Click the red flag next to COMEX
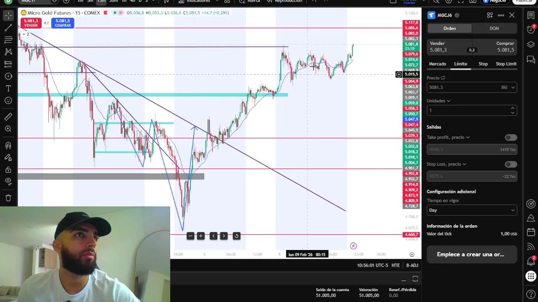 pos(105,13)
